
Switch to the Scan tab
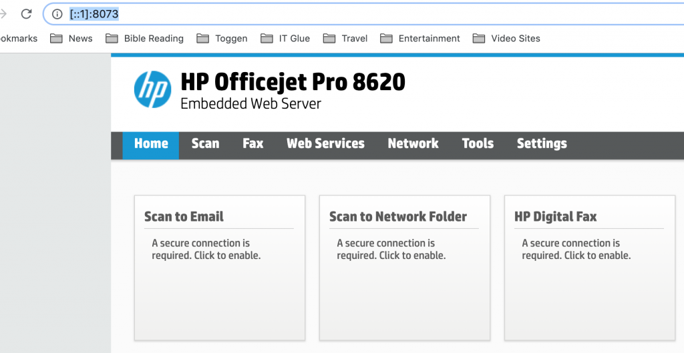(x=206, y=145)
